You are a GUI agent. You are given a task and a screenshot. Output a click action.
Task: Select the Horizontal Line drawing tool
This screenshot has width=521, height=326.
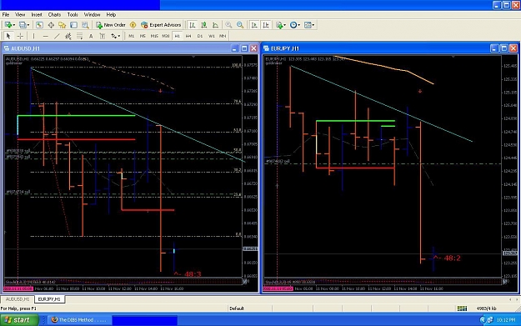coord(46,36)
